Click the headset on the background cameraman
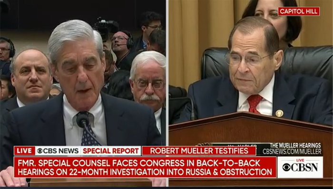The width and height of the screenshot is (333, 189). [x=129, y=40]
